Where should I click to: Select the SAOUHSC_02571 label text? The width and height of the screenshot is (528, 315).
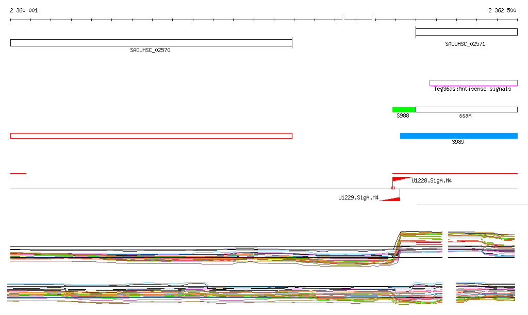coord(465,44)
